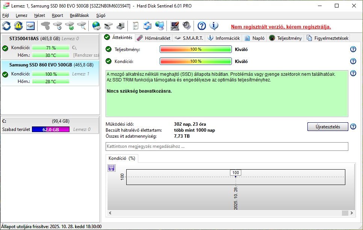Click the Teljesítmény 100 % gradient bar
This screenshot has height=230, width=363.
point(196,49)
